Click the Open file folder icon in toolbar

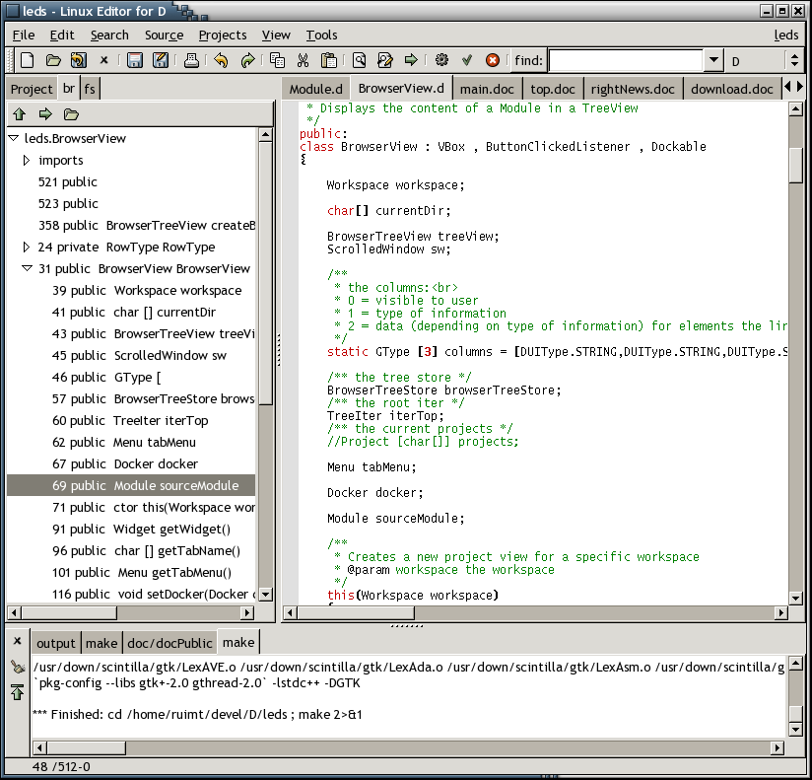click(x=53, y=60)
